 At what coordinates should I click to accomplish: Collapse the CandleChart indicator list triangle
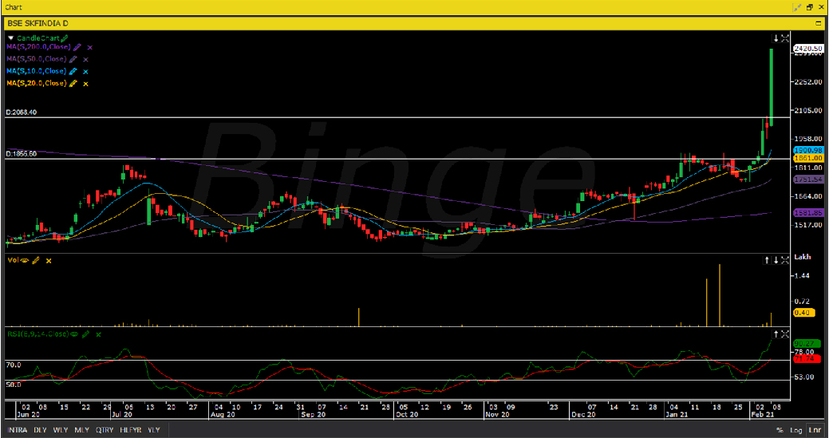(x=10, y=38)
